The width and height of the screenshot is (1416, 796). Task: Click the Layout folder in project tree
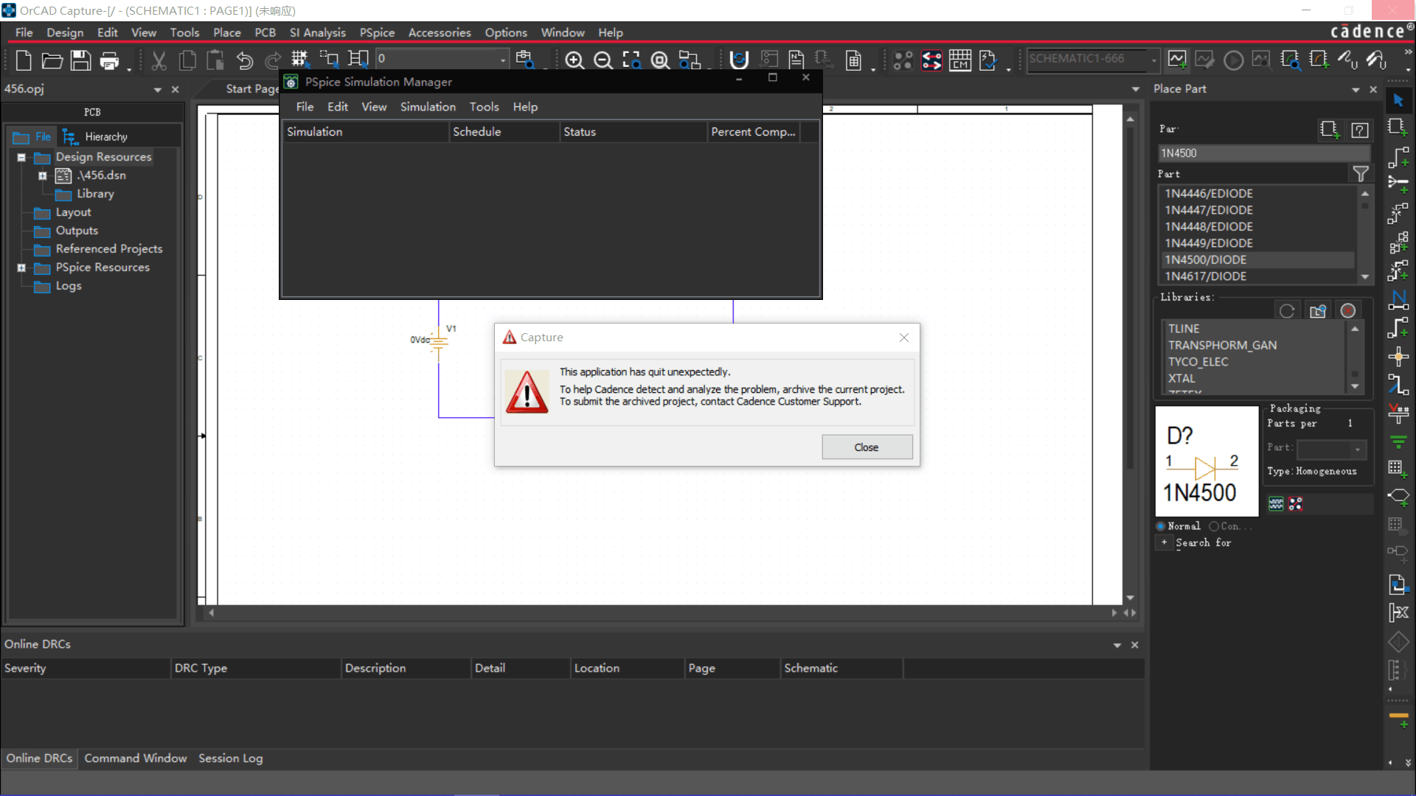coord(73,212)
